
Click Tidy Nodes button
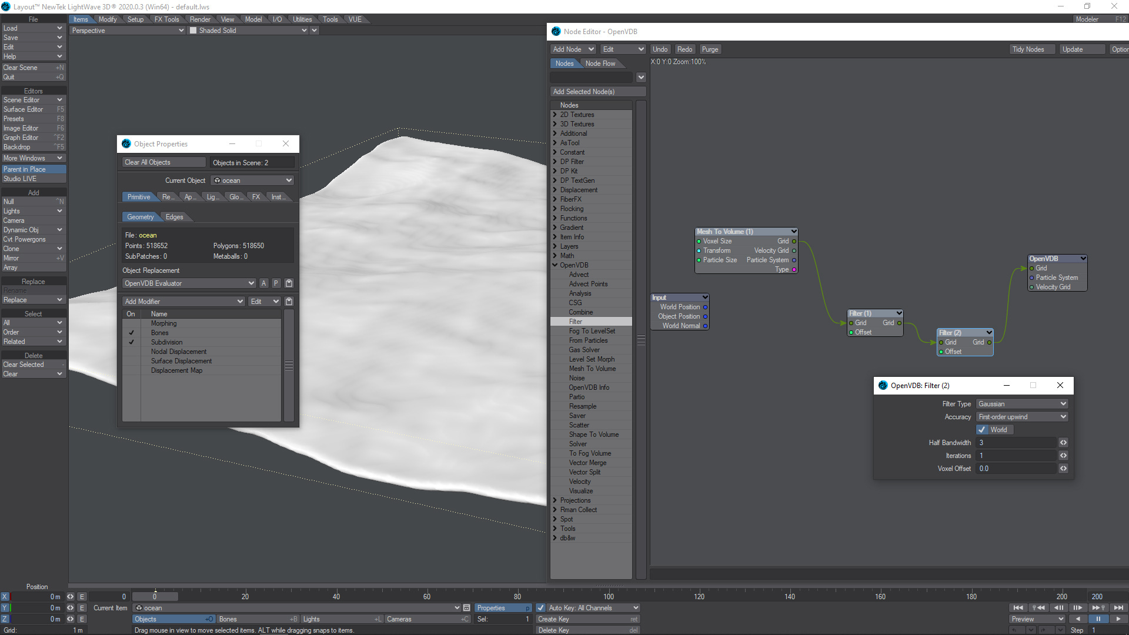click(1031, 49)
